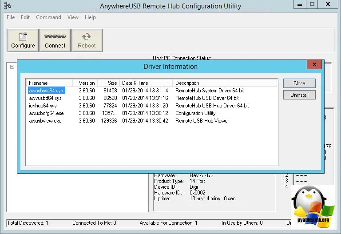341x234 pixels.
Task: Minimize the main utility window
Action: [300, 4]
